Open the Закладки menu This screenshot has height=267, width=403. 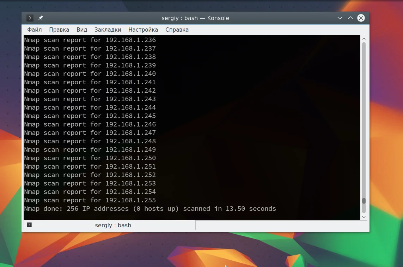(x=108, y=30)
